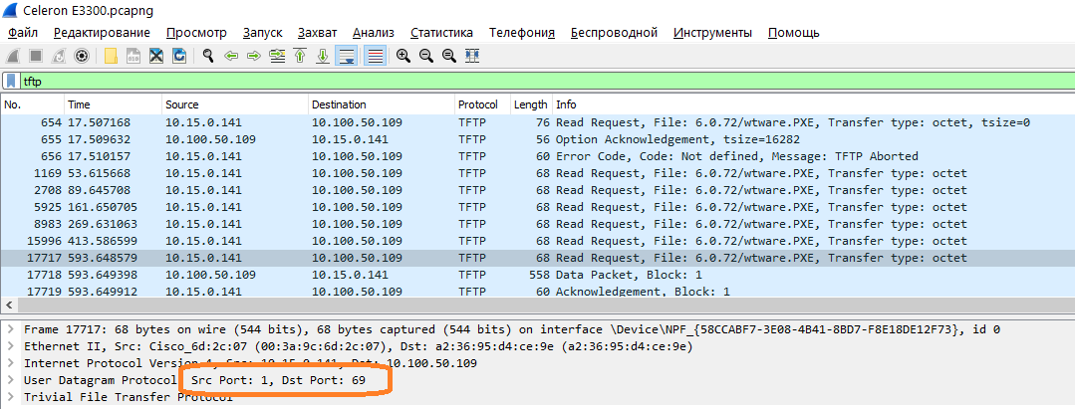Click the open capture file folder icon

(110, 56)
